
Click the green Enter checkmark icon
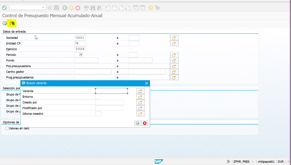(x=4, y=8)
